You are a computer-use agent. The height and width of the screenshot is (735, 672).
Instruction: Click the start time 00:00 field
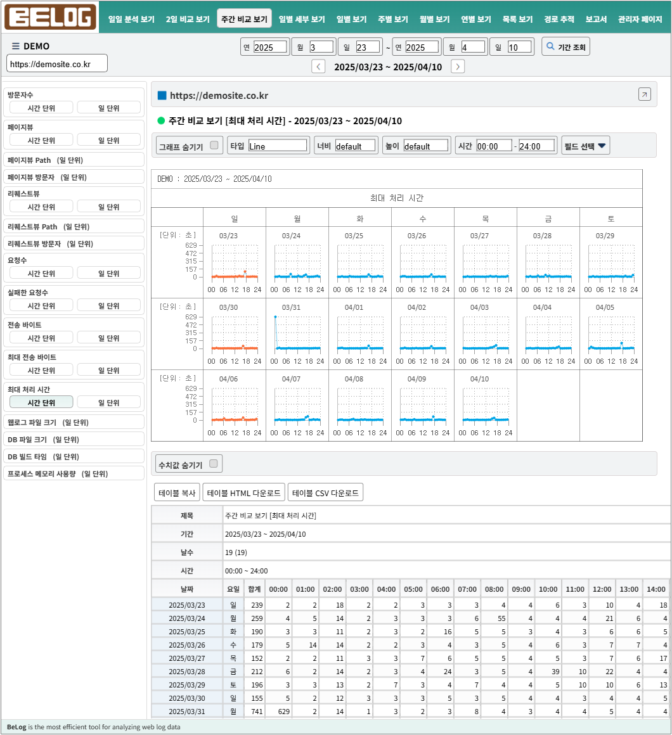pyautogui.click(x=494, y=146)
